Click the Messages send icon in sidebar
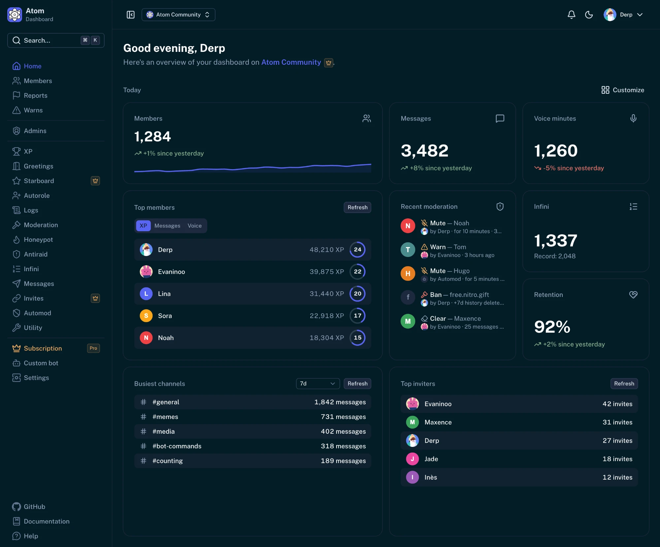 pos(16,284)
